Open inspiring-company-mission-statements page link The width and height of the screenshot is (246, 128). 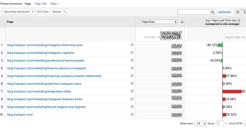(54, 76)
